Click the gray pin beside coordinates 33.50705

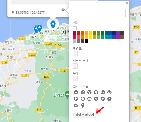[x=13, y=13]
